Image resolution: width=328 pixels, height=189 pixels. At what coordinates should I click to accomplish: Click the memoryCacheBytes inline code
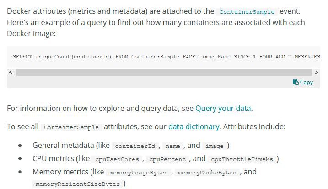[207, 173]
